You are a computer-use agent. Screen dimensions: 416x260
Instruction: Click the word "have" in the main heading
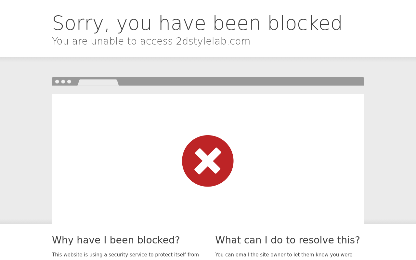pyautogui.click(x=182, y=23)
